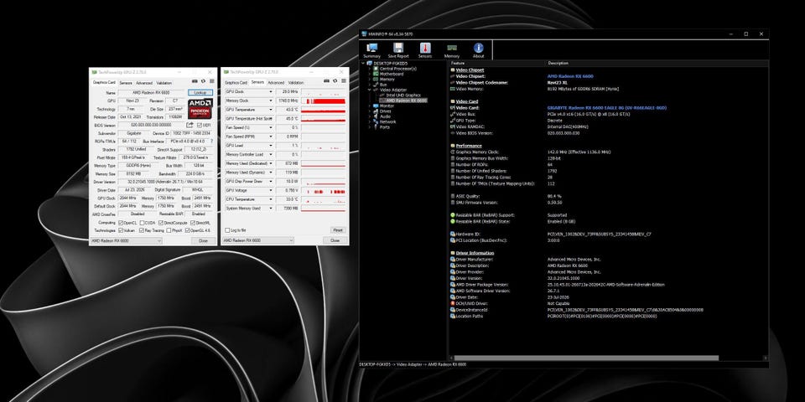Screen dimensions: 805x402
Task: Open the GPU Load sensor dropdown arrow
Action: pyautogui.click(x=271, y=146)
